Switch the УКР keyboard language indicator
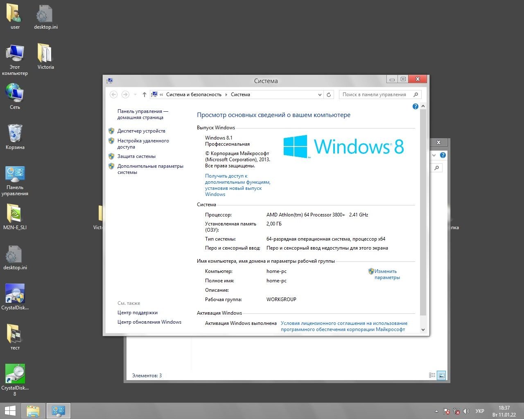The image size is (524, 419). [x=480, y=411]
